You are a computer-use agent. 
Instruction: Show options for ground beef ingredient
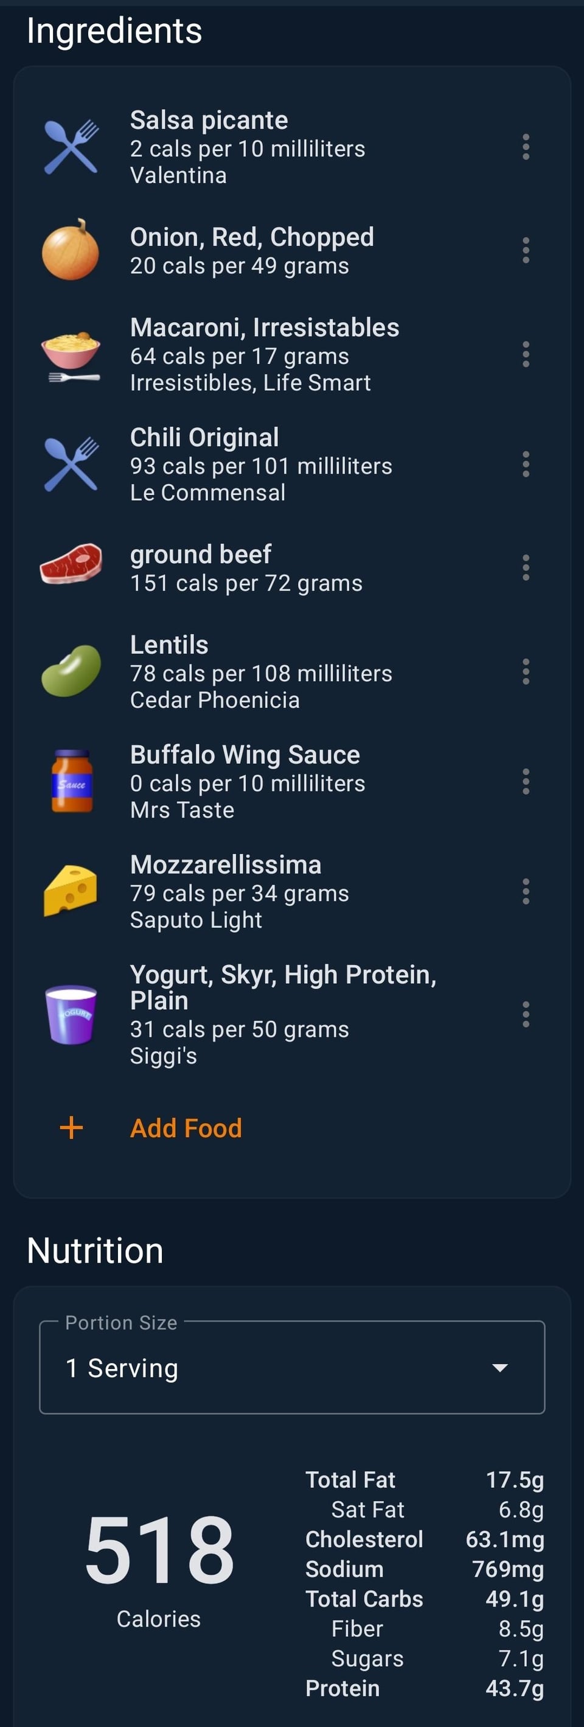(x=526, y=568)
